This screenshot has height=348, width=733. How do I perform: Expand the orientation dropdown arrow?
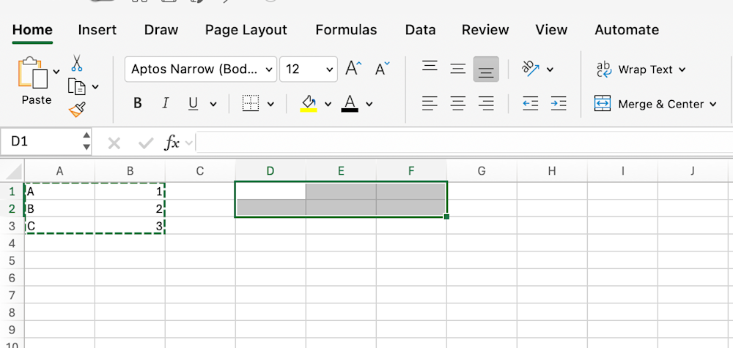[x=550, y=69]
